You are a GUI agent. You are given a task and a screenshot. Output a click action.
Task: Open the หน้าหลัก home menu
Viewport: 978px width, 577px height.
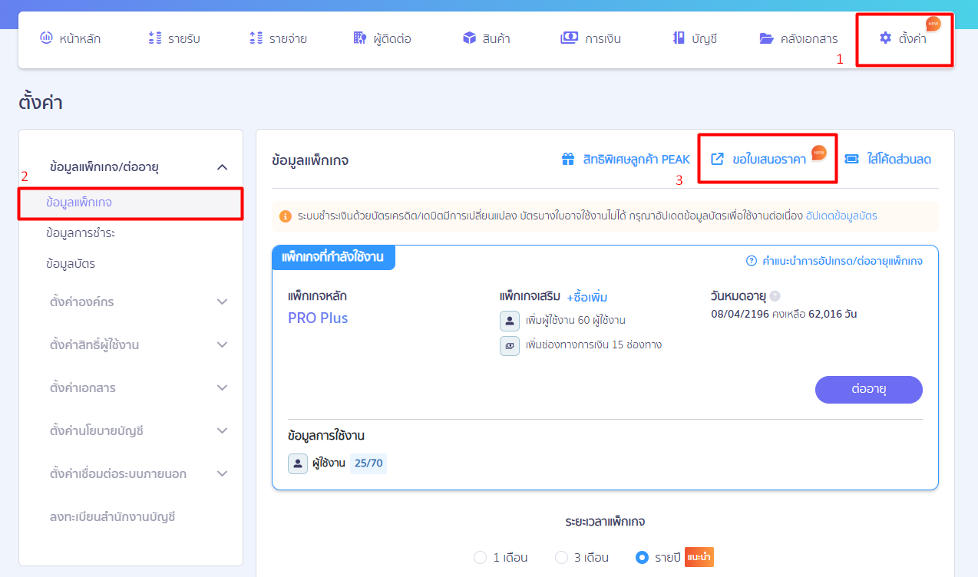tap(70, 38)
